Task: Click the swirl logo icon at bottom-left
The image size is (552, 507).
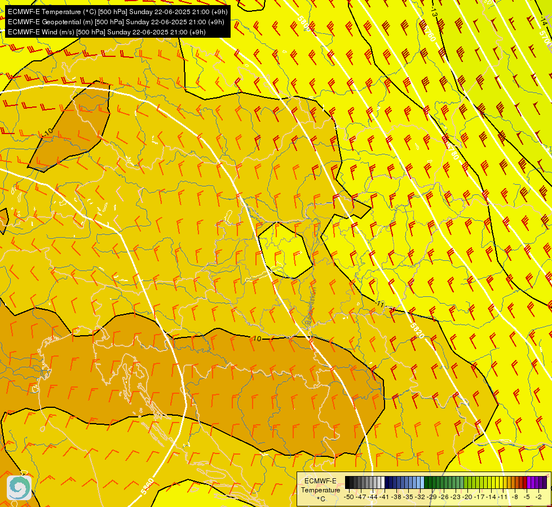Action: (x=19, y=488)
